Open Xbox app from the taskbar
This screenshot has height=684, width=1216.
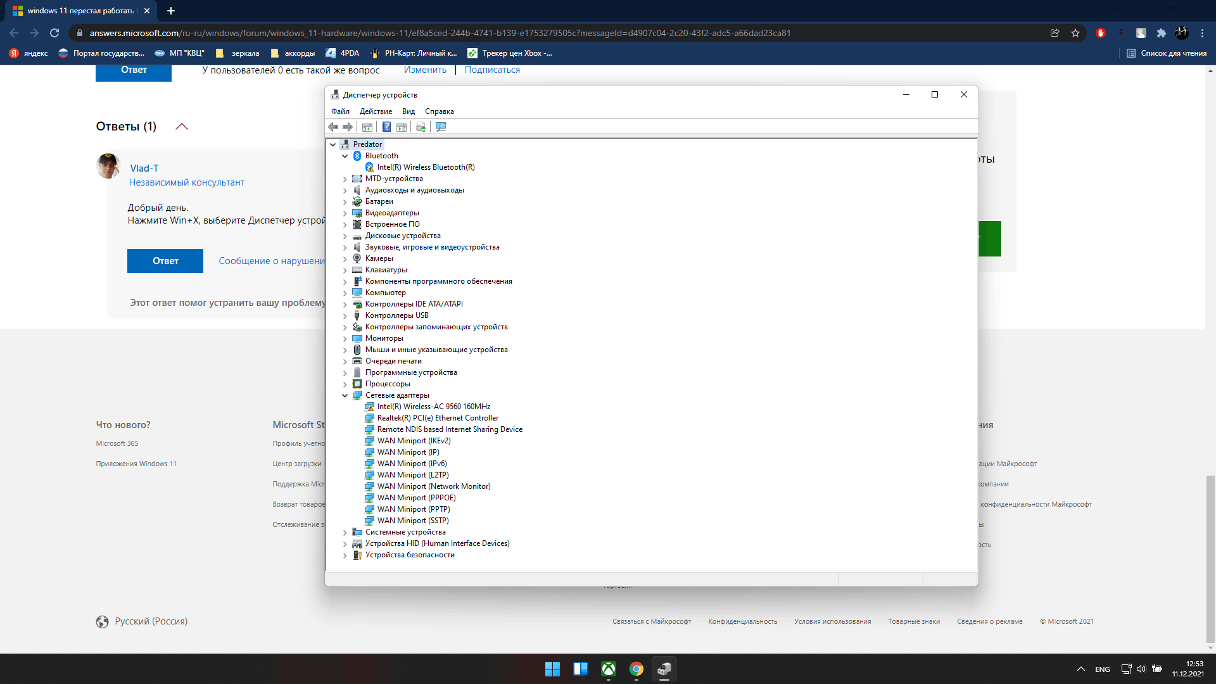click(609, 669)
